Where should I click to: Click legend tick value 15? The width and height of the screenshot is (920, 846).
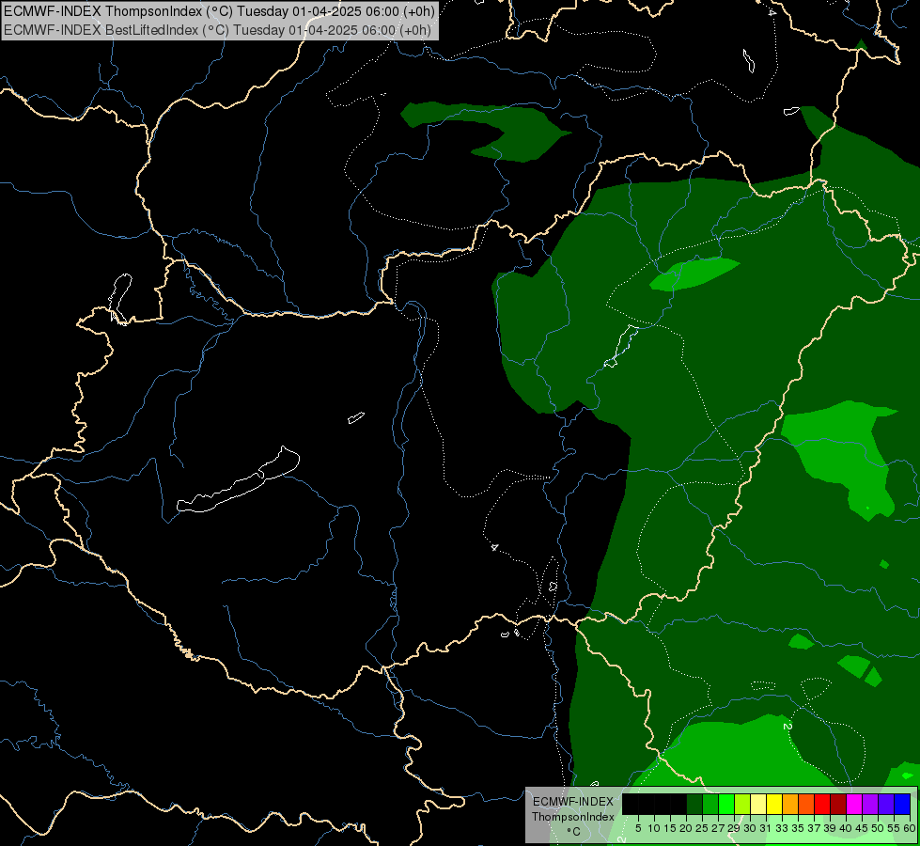tap(670, 828)
